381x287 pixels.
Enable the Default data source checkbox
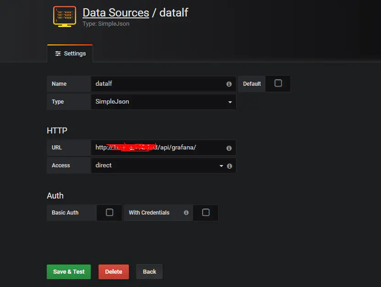click(x=278, y=83)
